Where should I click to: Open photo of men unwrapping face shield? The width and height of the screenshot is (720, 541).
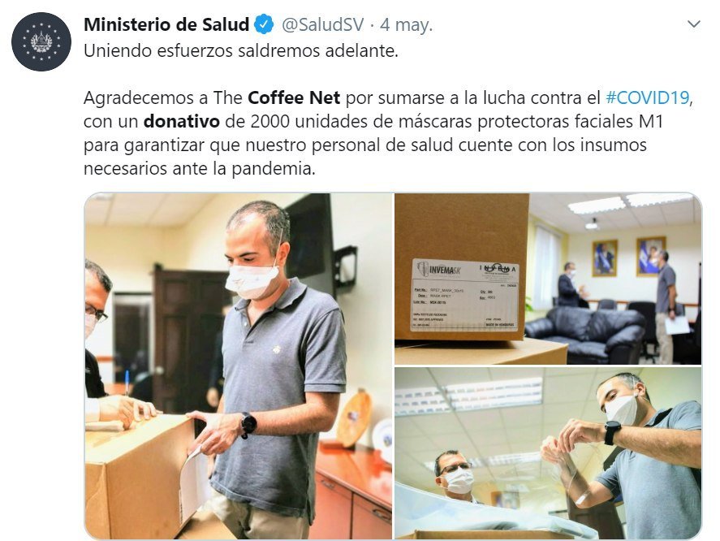tap(548, 453)
